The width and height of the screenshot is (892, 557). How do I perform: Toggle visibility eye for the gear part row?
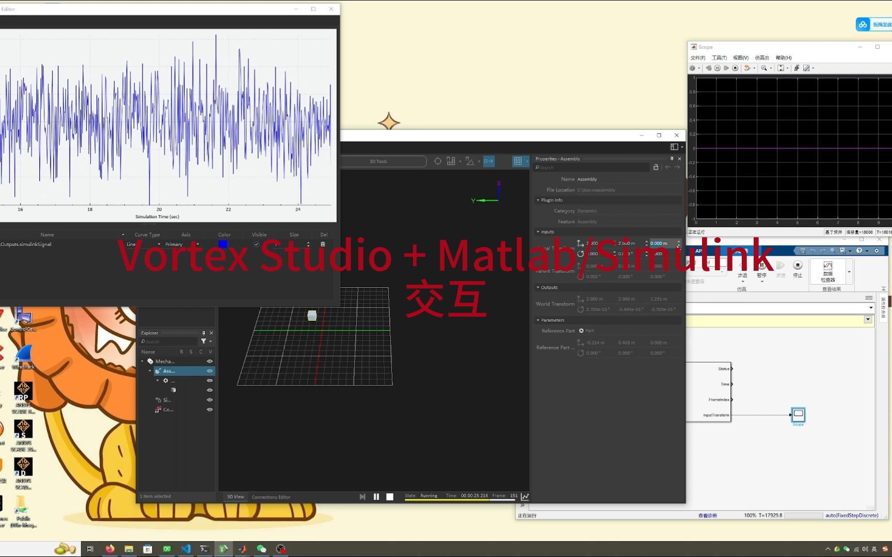pyautogui.click(x=210, y=381)
